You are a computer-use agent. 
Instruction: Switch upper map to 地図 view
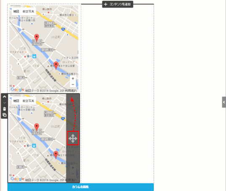[x=16, y=11]
